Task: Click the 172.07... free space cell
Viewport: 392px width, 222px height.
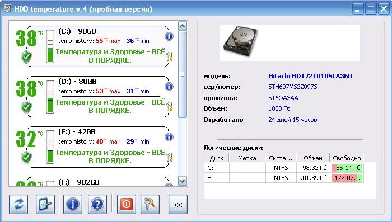Action: pos(347,178)
